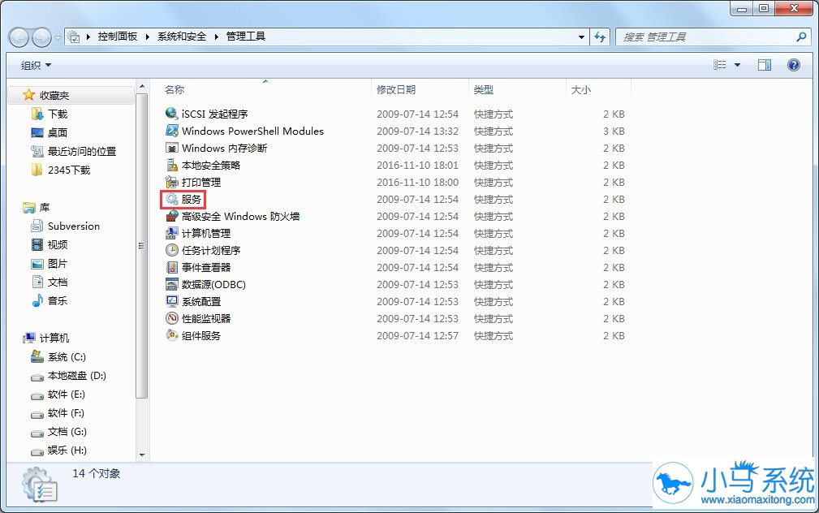819x513 pixels.
Task: Select the 计算机管理 icon
Action: [171, 233]
